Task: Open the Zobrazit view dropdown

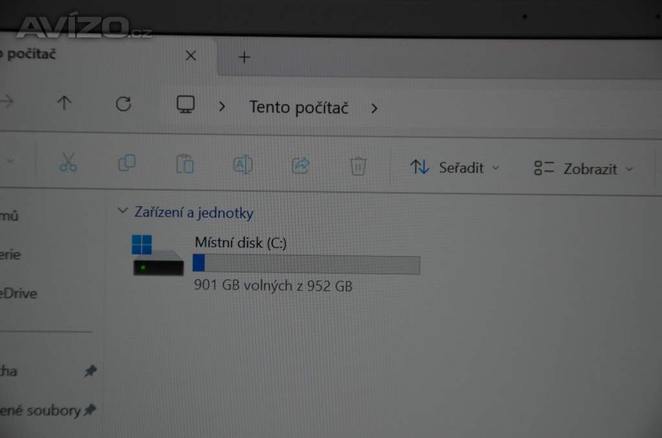Action: (584, 169)
